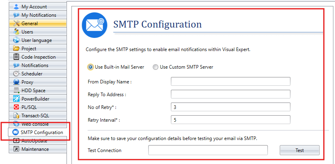Select Use Custom SMTP Server option

coord(183,67)
